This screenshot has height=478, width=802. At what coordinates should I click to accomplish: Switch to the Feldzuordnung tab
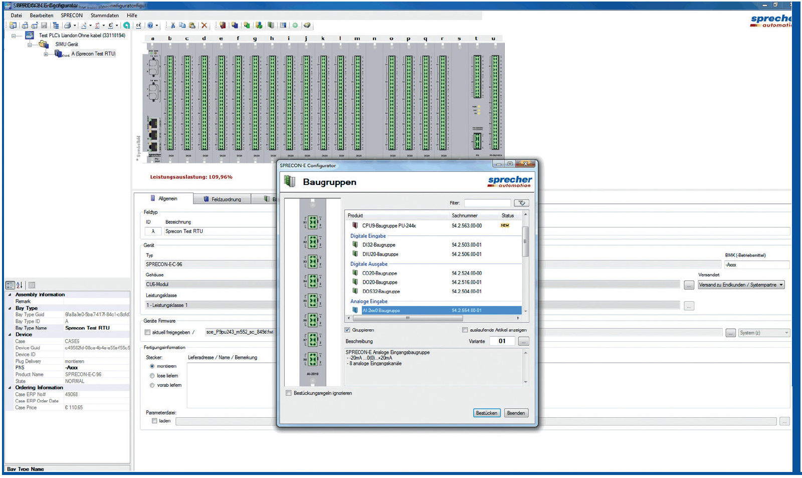tap(222, 199)
